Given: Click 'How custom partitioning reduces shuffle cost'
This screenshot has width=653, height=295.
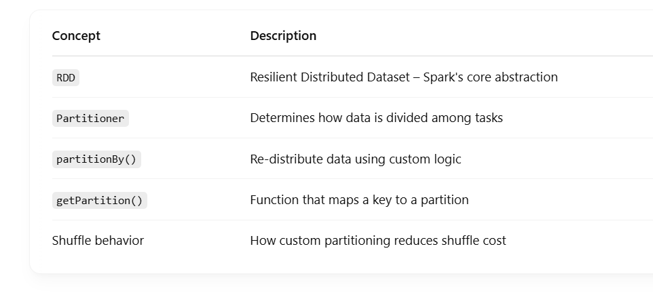Looking at the screenshot, I should (378, 241).
